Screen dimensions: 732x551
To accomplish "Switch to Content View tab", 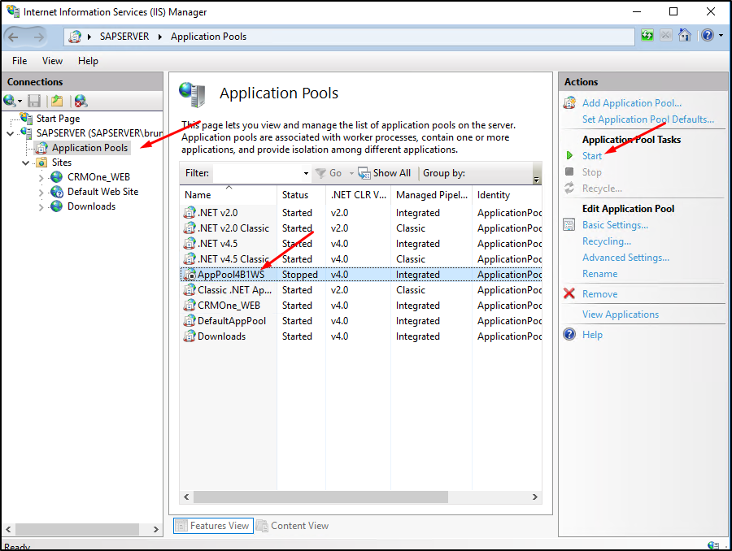I will coord(293,526).
